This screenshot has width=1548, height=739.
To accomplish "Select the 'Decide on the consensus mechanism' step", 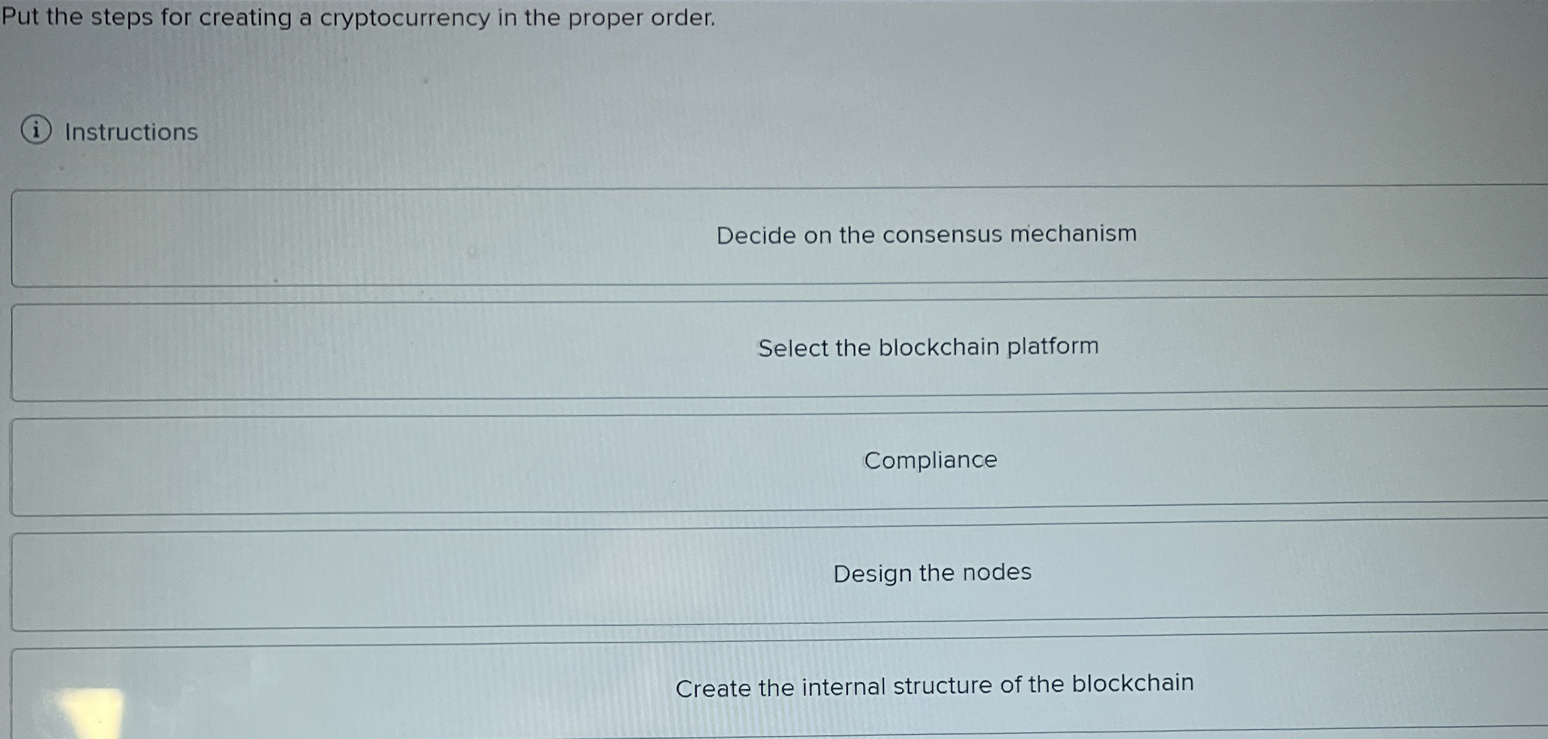I will (x=926, y=235).
